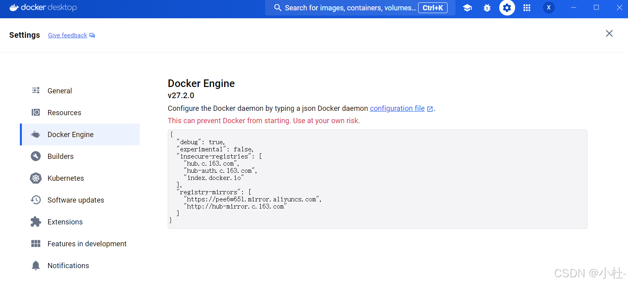Image resolution: width=628 pixels, height=284 pixels.
Task: Click the Docker Engine heading
Action: [x=201, y=83]
